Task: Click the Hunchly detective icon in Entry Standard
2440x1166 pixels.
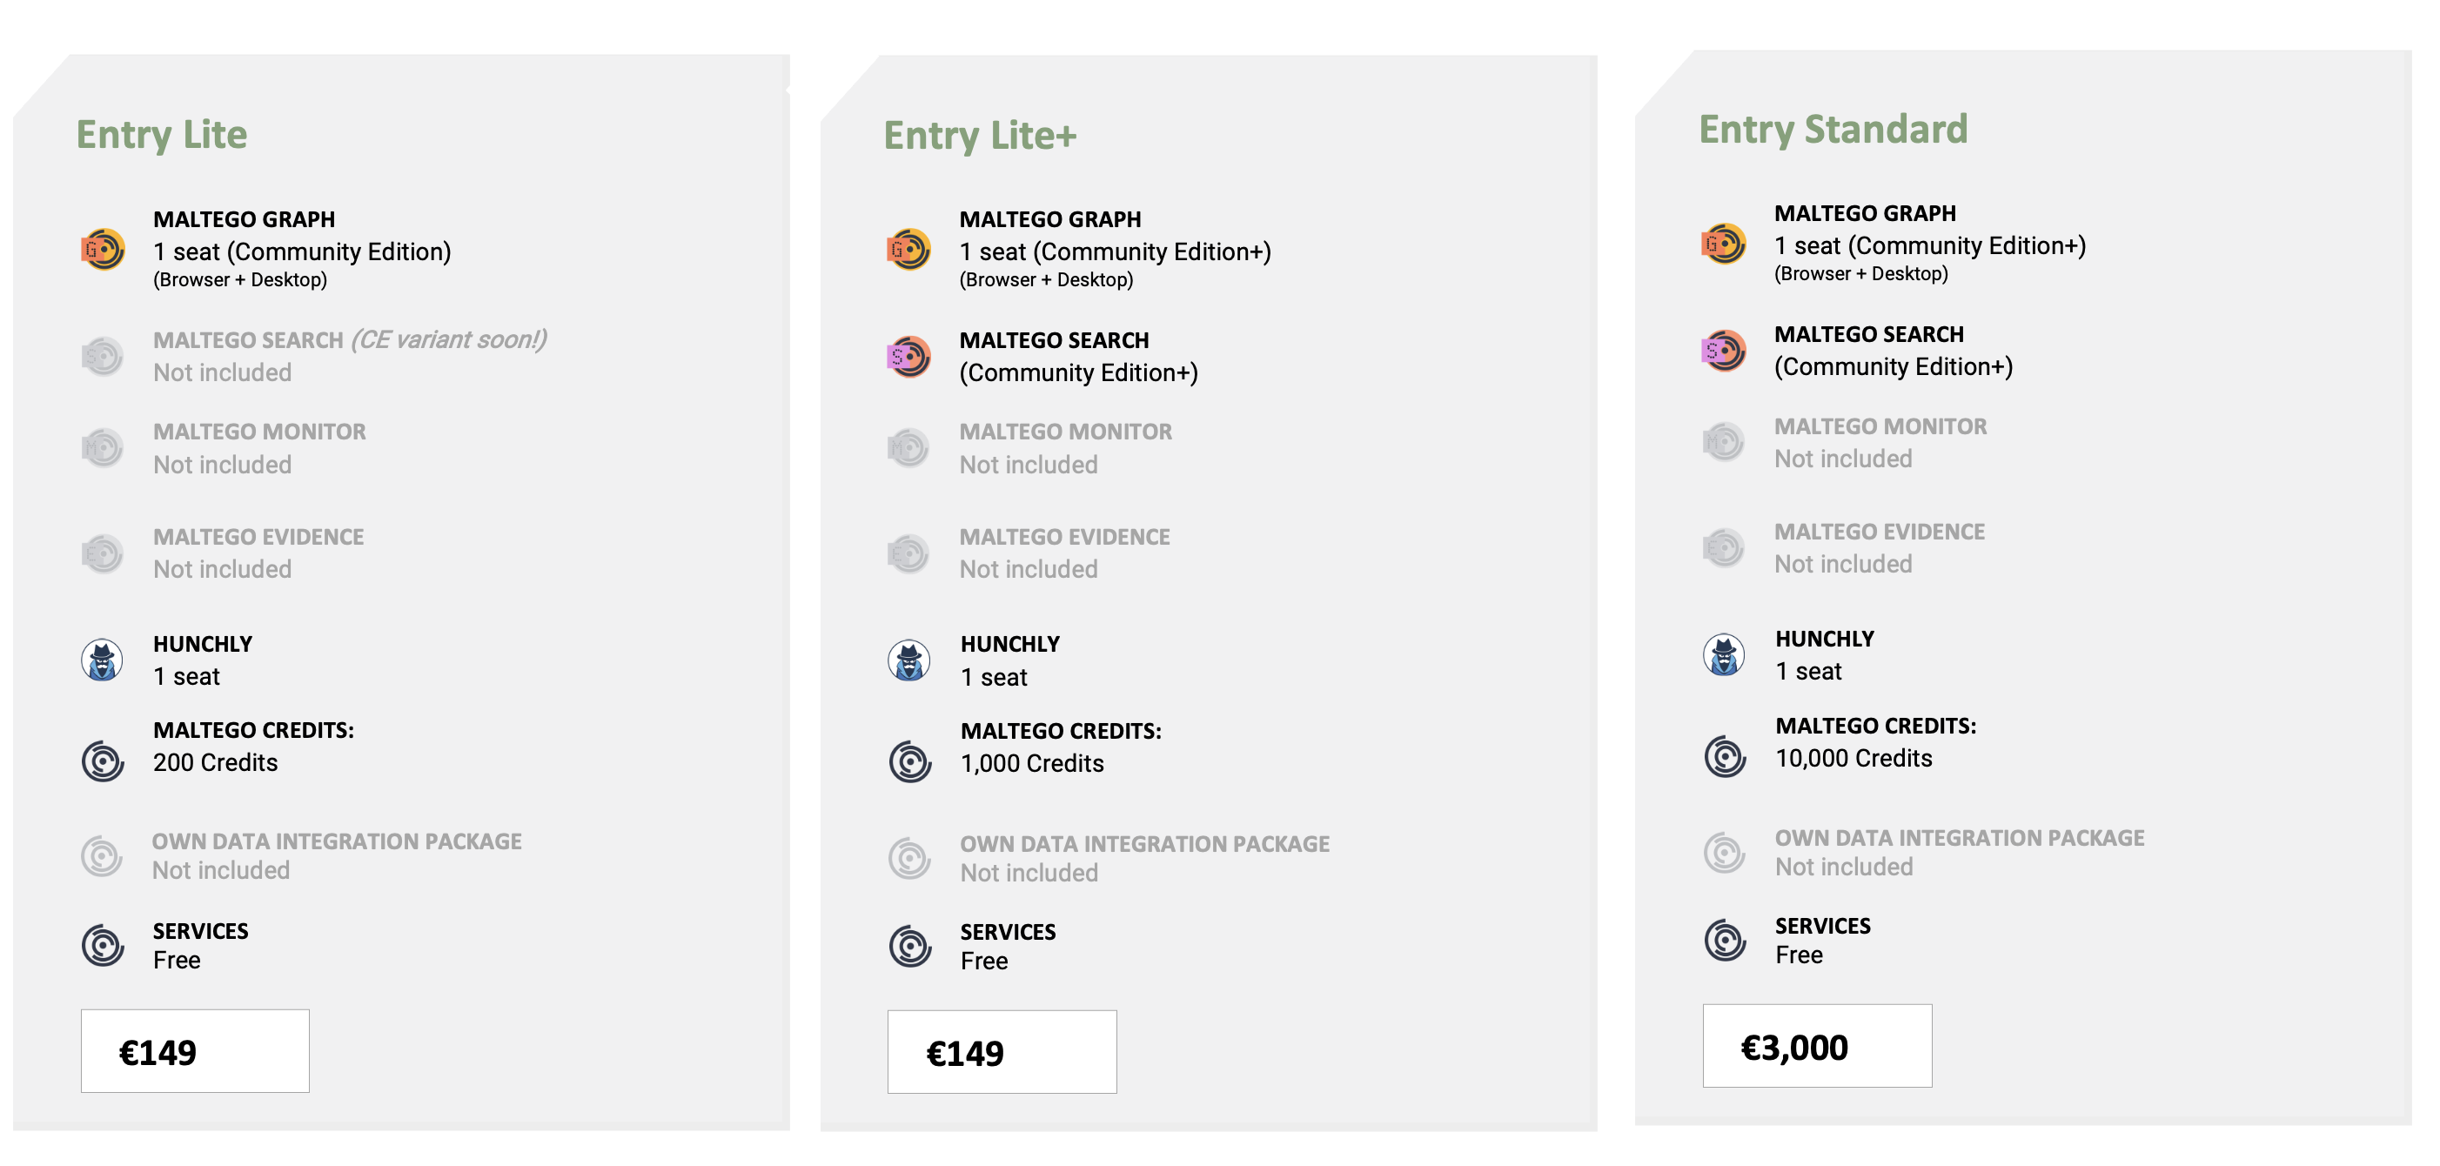Action: pos(1723,654)
